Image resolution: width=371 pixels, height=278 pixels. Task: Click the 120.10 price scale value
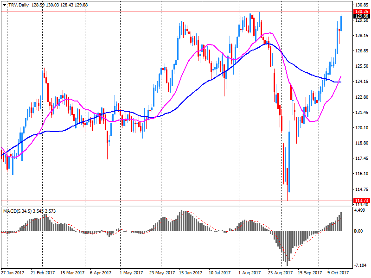362,128
